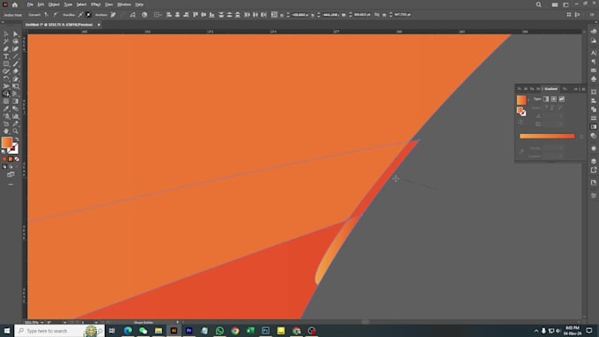The height and width of the screenshot is (337, 599).
Task: Select the Curvature tool
Action: (15, 49)
